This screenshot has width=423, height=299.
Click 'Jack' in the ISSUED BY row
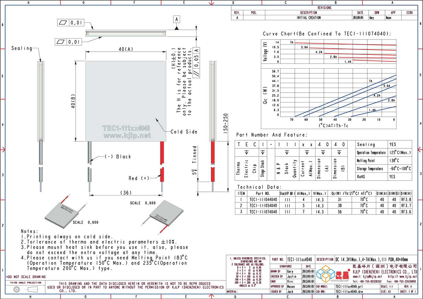pyautogui.click(x=290, y=292)
